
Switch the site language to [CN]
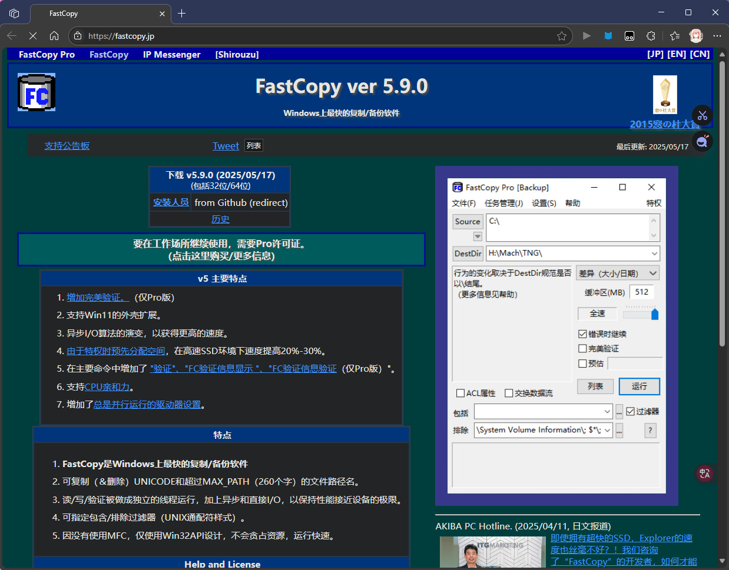pos(700,54)
